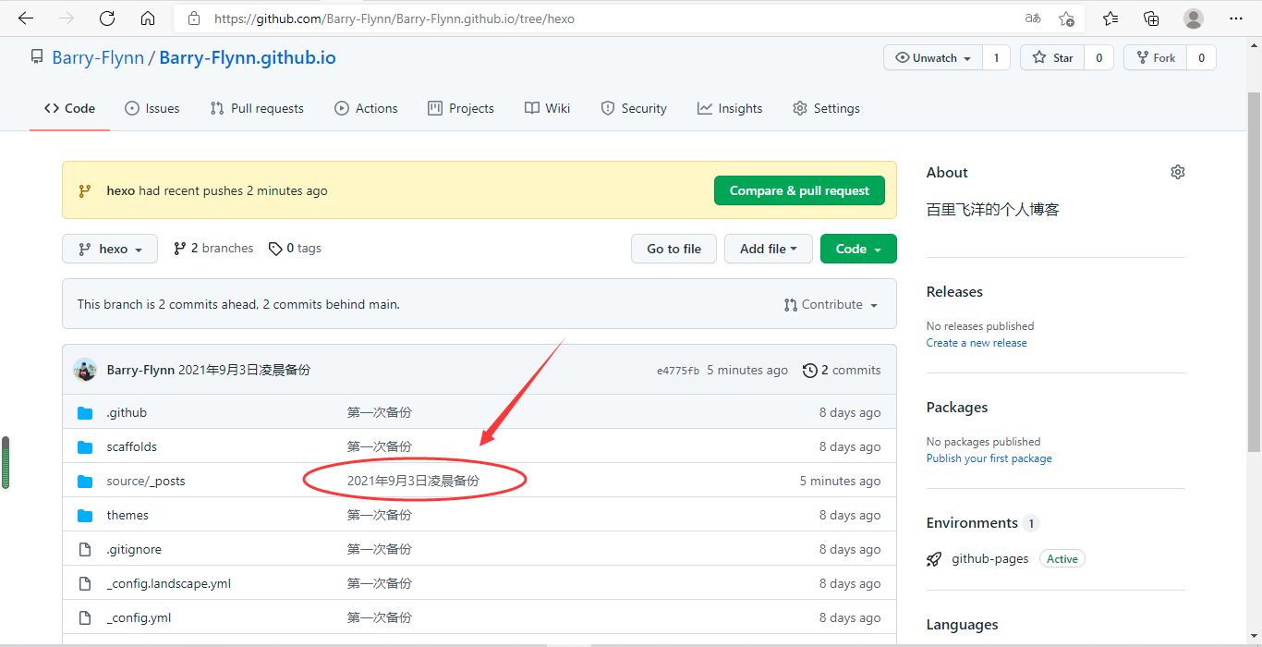Click the repository icon before Barry-Flynn
Screen dimensions: 1262x647
click(x=37, y=57)
